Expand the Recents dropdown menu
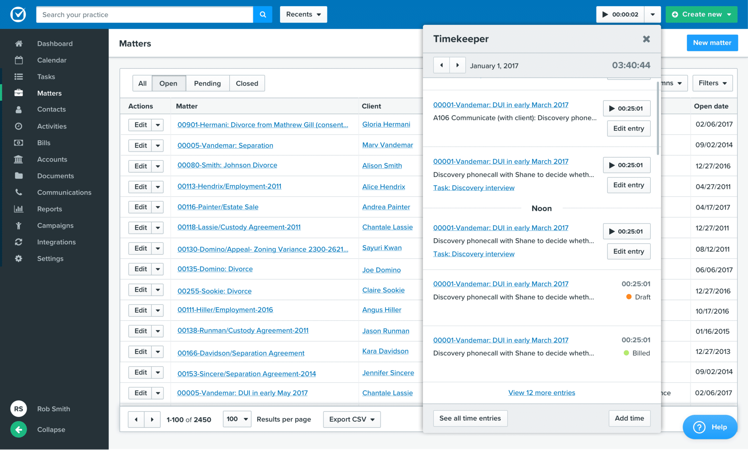 point(302,14)
